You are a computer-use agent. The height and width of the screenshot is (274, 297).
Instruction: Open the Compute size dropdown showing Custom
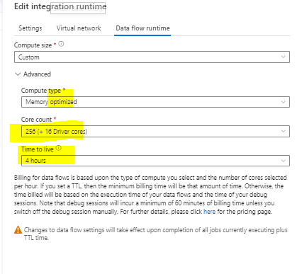point(152,57)
